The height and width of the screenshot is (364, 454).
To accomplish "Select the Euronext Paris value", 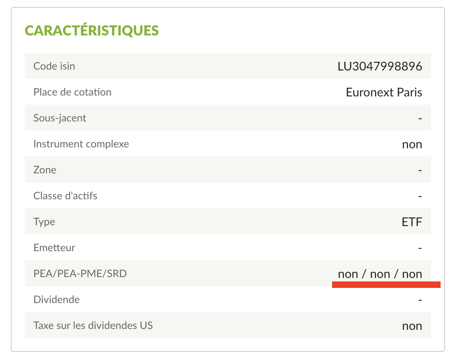I will [384, 92].
